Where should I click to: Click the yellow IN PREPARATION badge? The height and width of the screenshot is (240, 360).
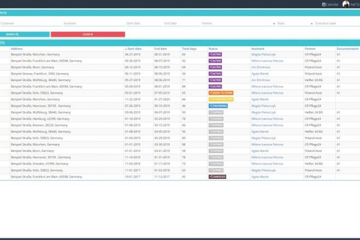tap(221, 100)
